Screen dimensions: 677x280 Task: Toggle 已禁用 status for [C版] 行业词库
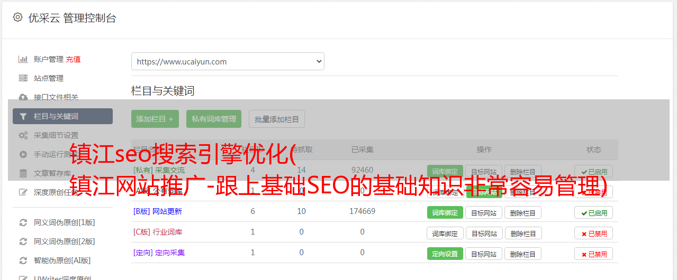(594, 233)
